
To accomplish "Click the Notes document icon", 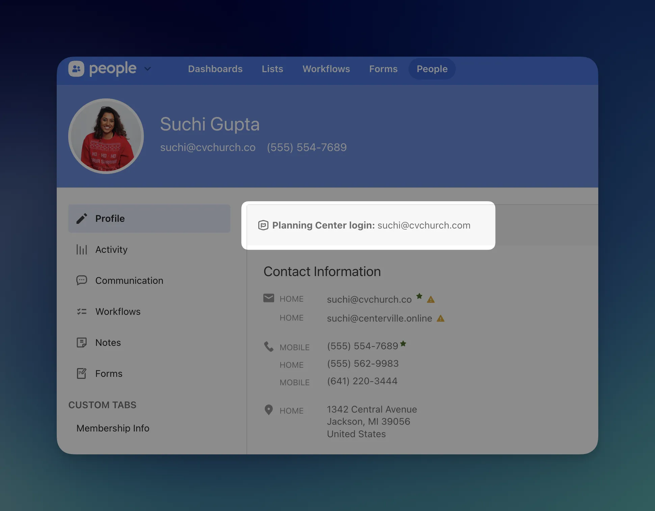I will pyautogui.click(x=82, y=342).
